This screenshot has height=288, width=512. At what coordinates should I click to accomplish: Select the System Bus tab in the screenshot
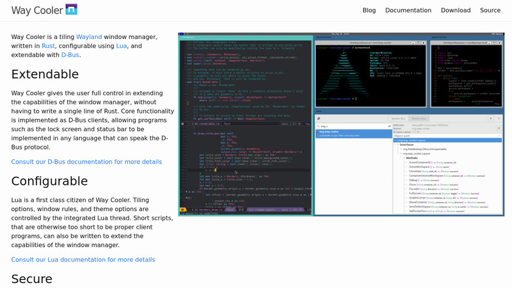[x=398, y=118]
